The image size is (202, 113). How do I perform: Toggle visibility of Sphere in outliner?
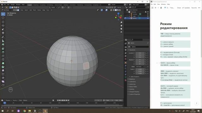[x=148, y=18]
